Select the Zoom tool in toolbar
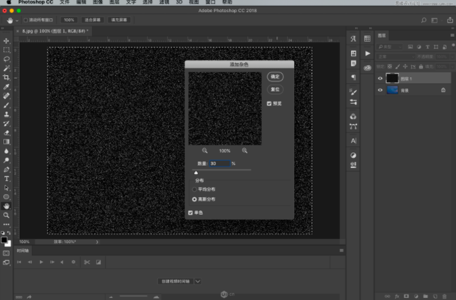Viewport: 456px width, 300px height. click(x=7, y=215)
